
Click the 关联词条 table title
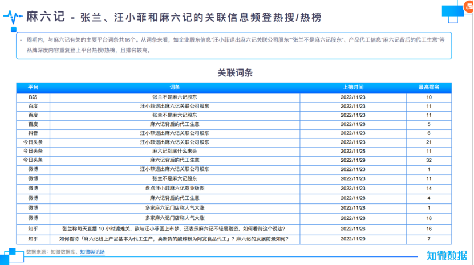235,73
